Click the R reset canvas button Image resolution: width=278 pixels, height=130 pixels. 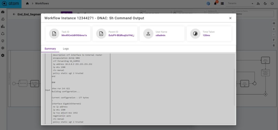274,45
